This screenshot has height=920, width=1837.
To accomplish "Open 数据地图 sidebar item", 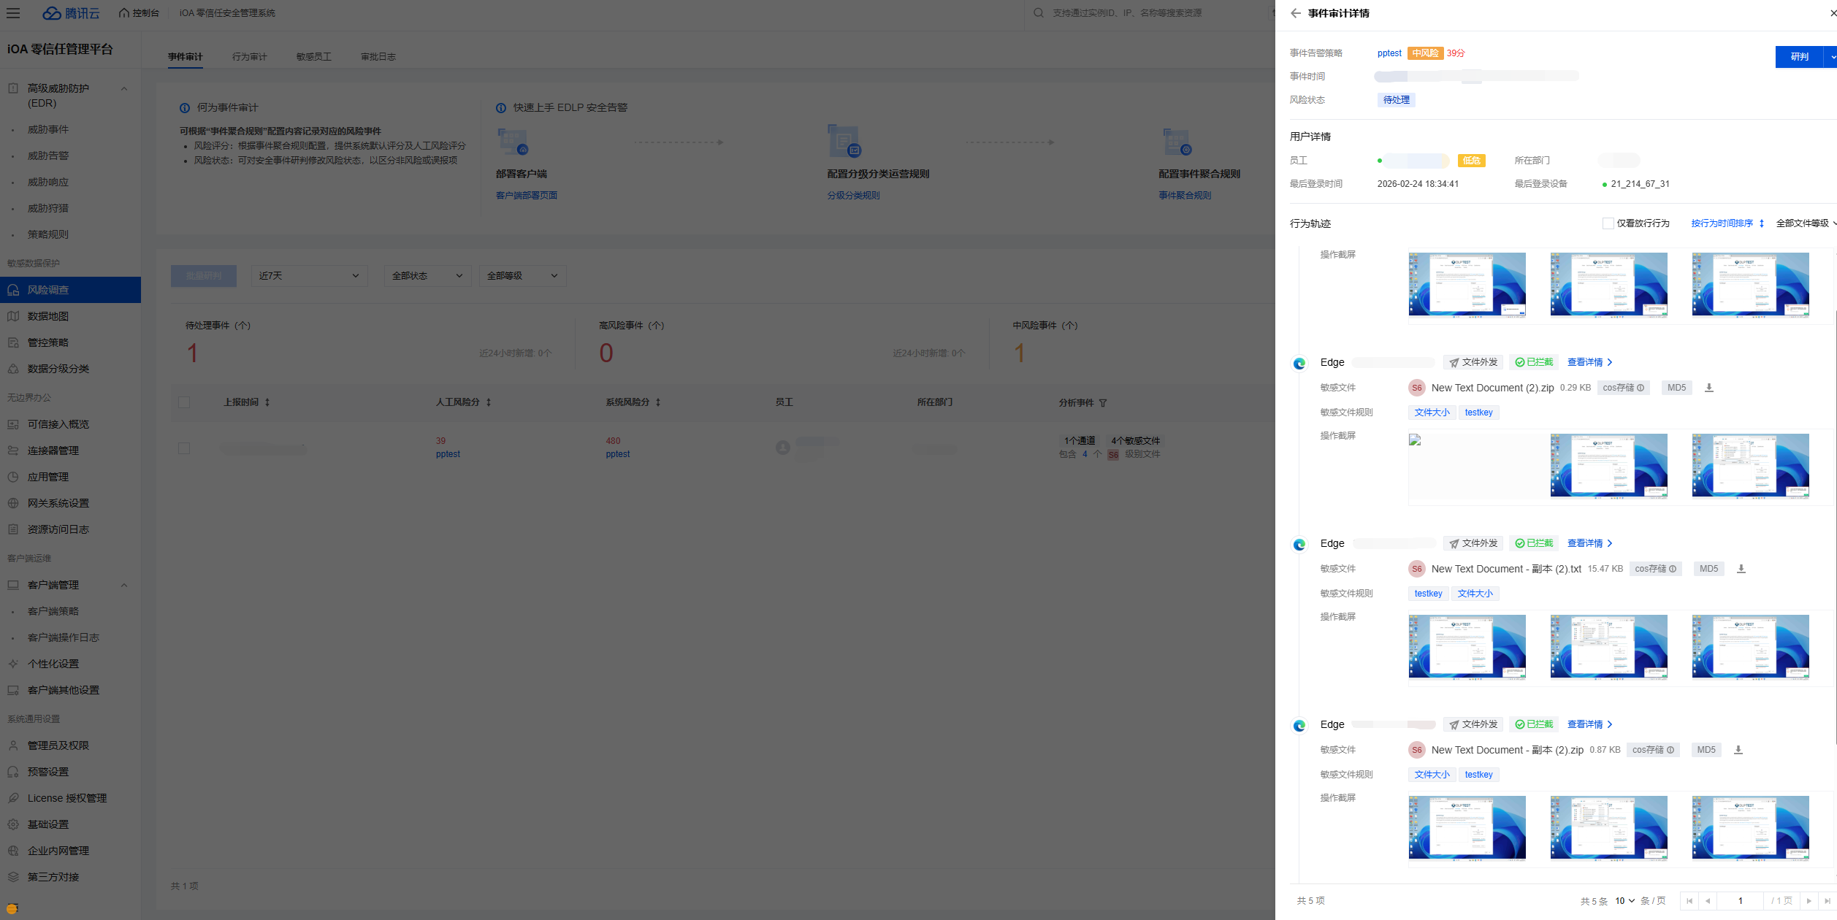I will pos(48,316).
